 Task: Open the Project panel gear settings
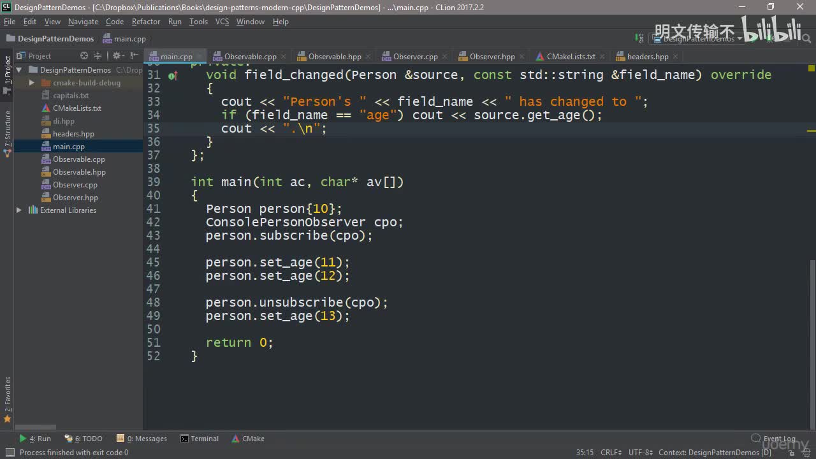pyautogui.click(x=117, y=56)
